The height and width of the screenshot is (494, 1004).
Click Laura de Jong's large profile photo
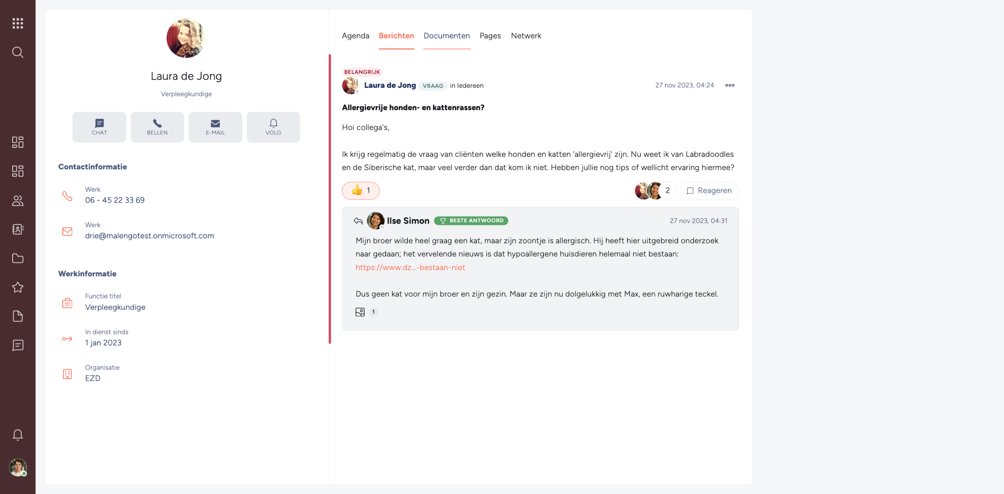point(186,38)
